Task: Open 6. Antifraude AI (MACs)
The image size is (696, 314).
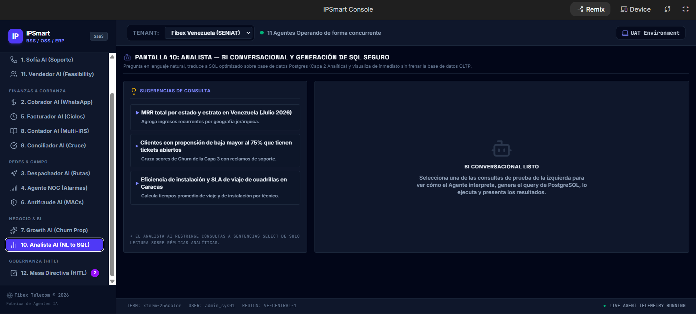Action: (54, 202)
